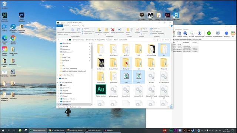
Task: Click the Find magnifier icon in WinRAR window
Action: click(x=185, y=33)
